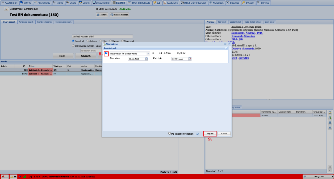Switch to the Dispatching tab

point(101,3)
